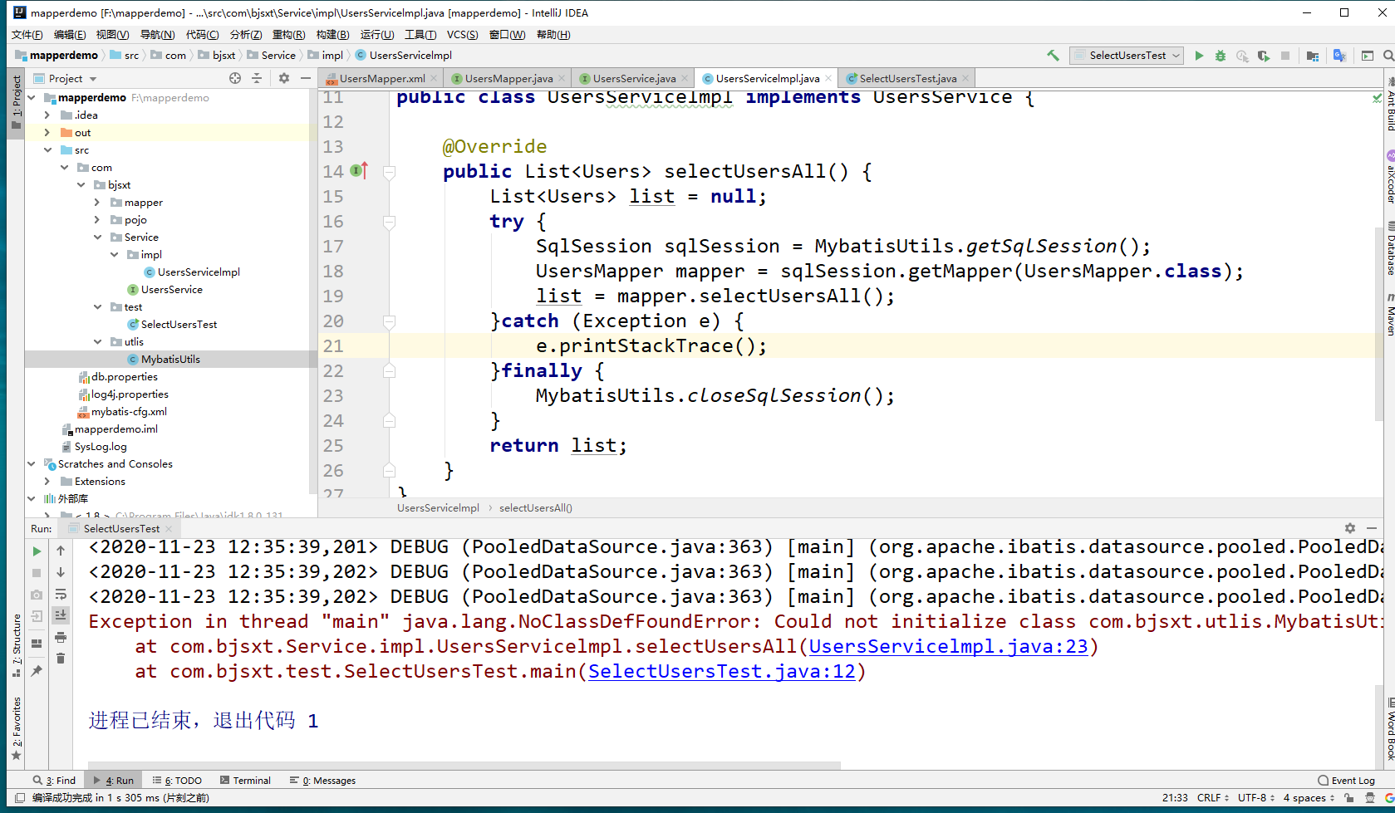1395x813 pixels.
Task: Expand the .idea folder in the project tree
Action: (47, 115)
